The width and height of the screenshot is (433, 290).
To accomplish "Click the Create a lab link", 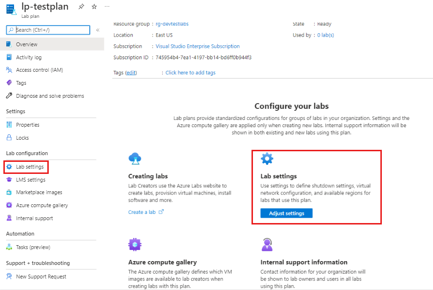I will tap(141, 212).
